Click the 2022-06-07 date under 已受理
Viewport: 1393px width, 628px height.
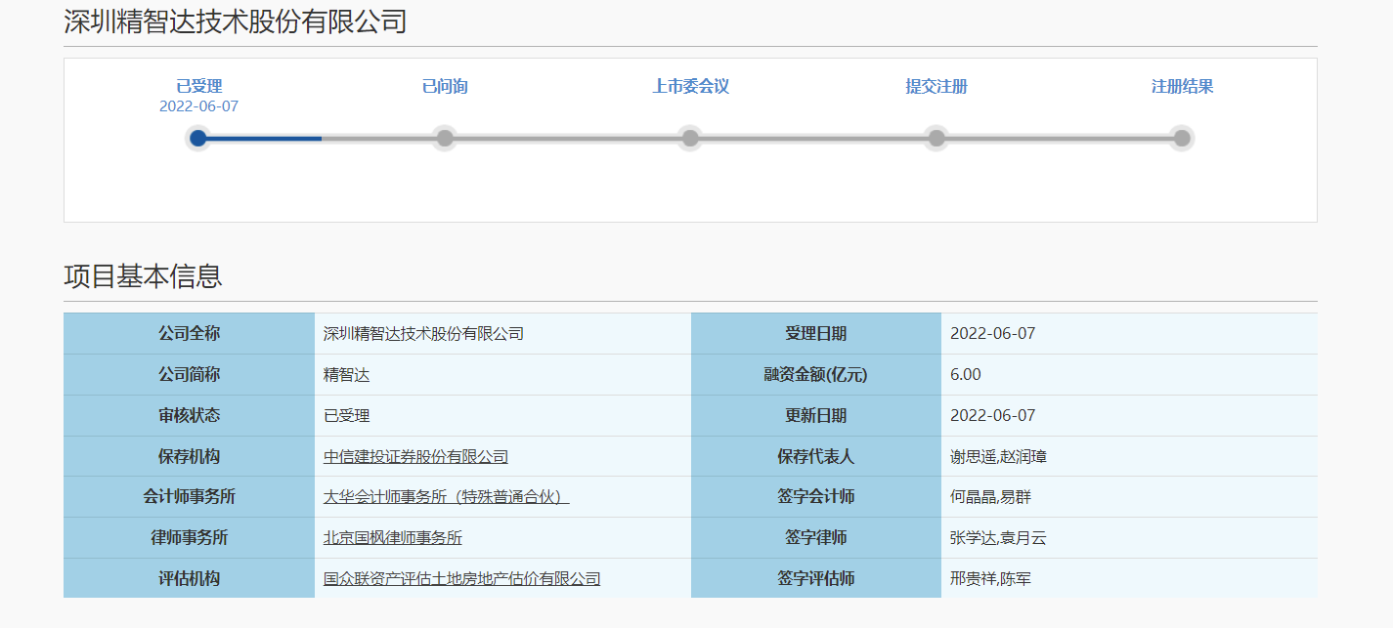pos(198,106)
